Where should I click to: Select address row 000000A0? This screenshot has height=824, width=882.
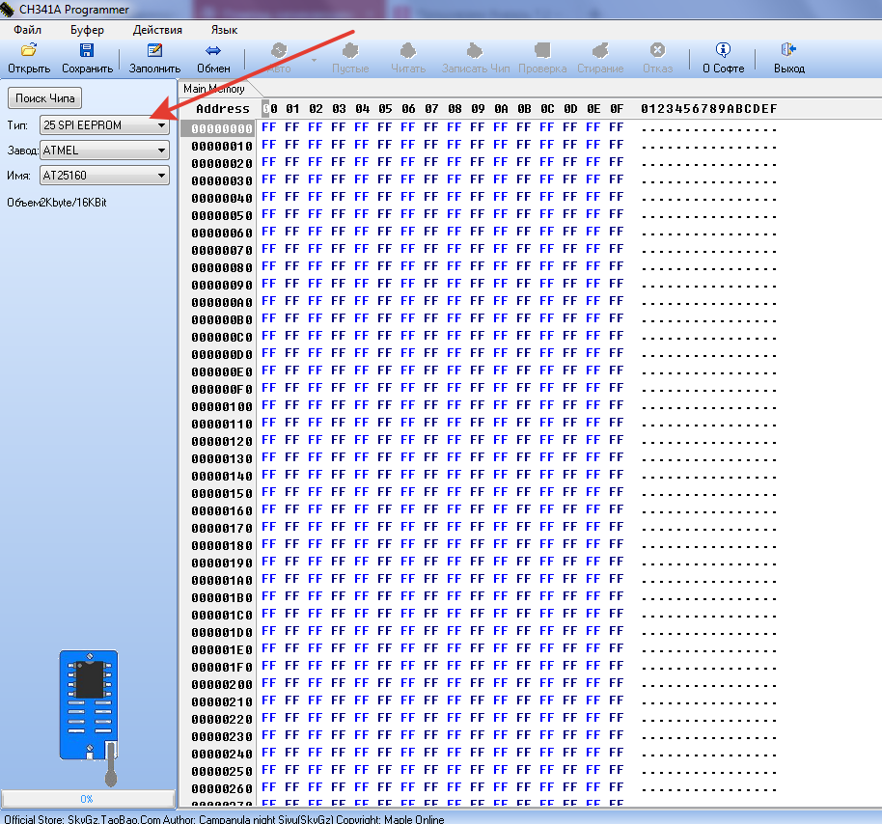(222, 303)
